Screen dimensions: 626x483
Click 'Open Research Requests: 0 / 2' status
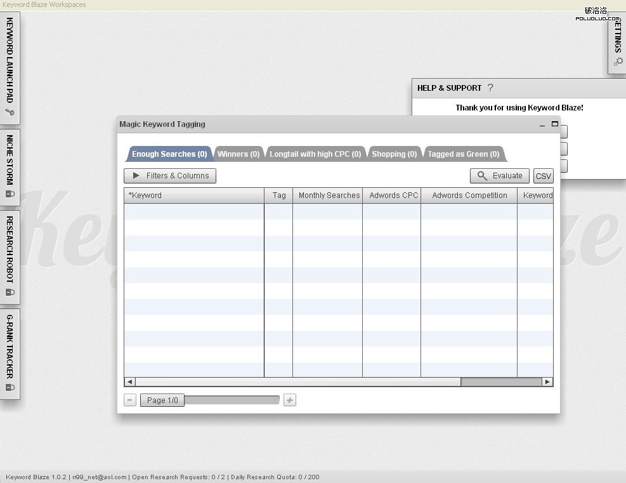point(178,477)
